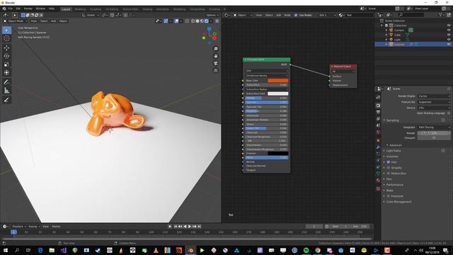The height and width of the screenshot is (255, 453).
Task: Open the node editor Node menu
Action: [x=287, y=15]
